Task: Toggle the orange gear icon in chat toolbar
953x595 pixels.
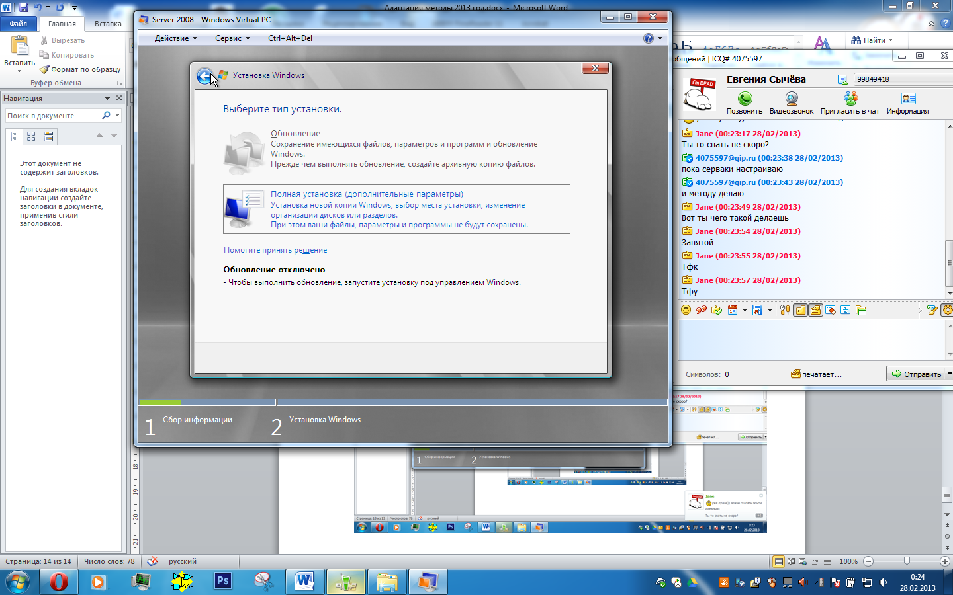Action: [x=947, y=310]
